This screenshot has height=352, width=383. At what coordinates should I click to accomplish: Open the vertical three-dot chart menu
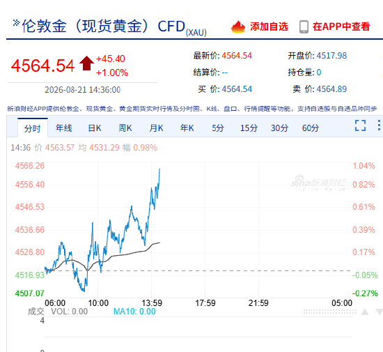(x=379, y=125)
